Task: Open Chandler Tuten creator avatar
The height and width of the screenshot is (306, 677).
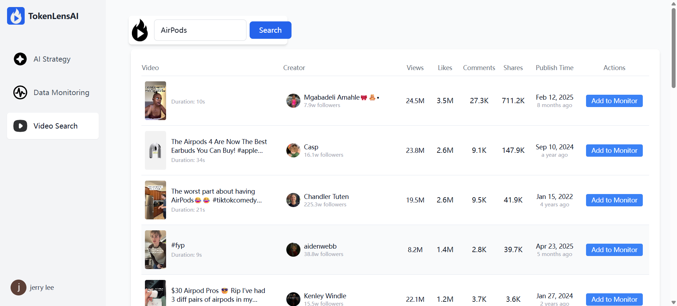Action: tap(293, 200)
